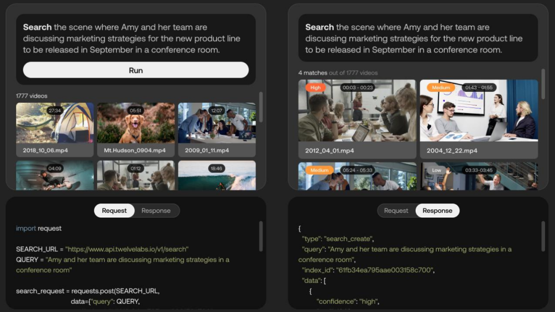
Task: Click the '4 matches out of 1777 videos' text
Action: click(338, 73)
